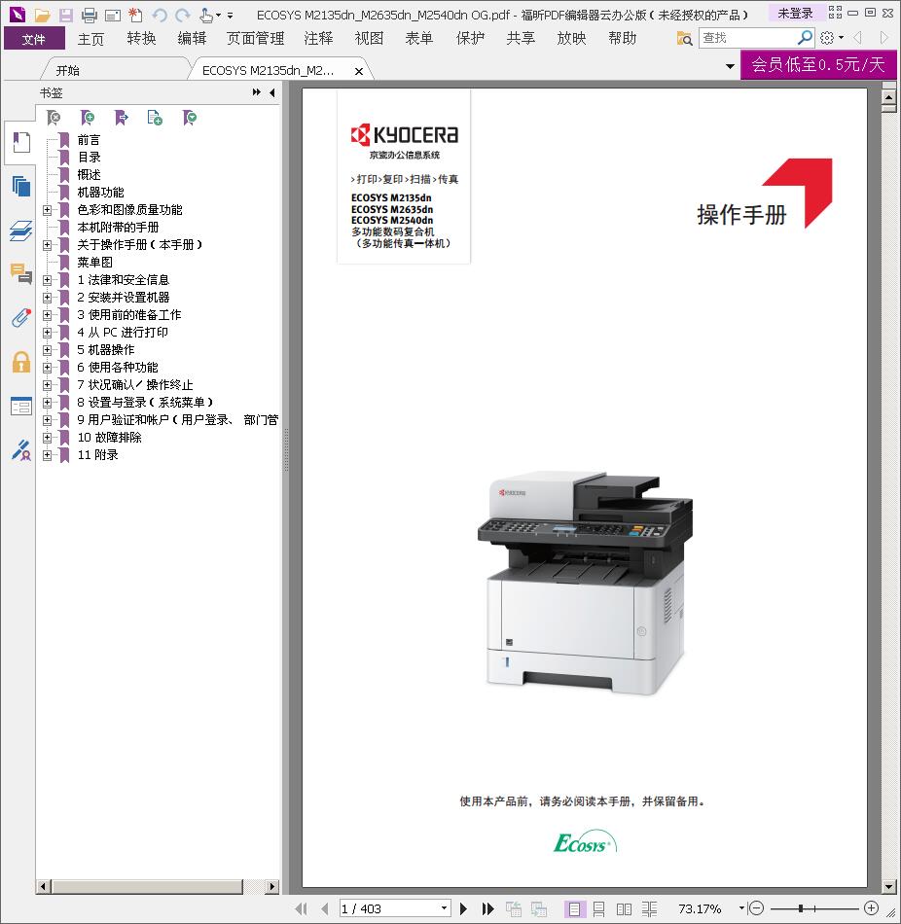Open search settings gear icon
Screen dimensions: 901x924
tap(827, 38)
